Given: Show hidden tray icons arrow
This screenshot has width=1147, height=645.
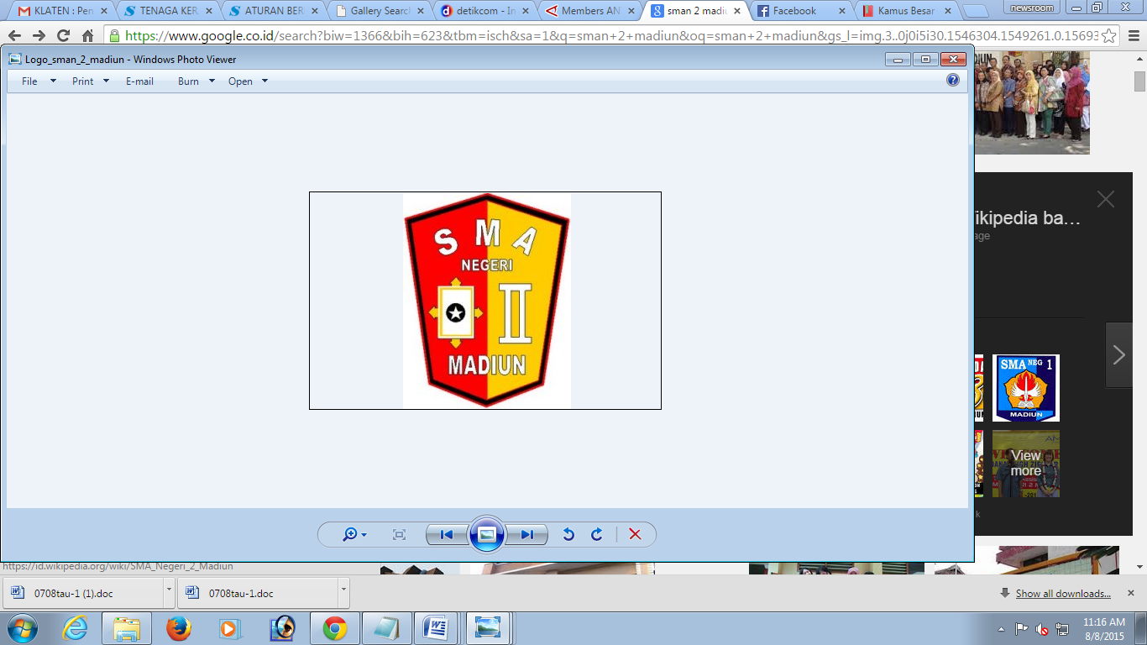Looking at the screenshot, I should pyautogui.click(x=1001, y=628).
